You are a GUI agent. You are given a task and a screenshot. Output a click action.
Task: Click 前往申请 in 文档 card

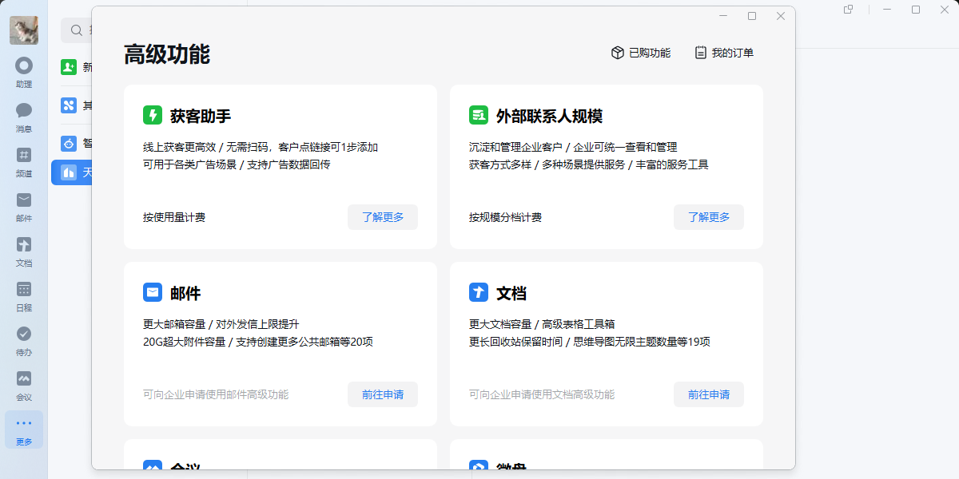pyautogui.click(x=709, y=394)
